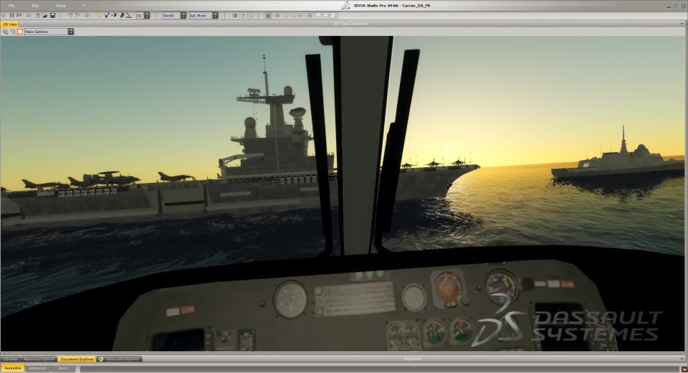Click the 3DVIA logo in title bar
The width and height of the screenshot is (688, 373).
[346, 5]
